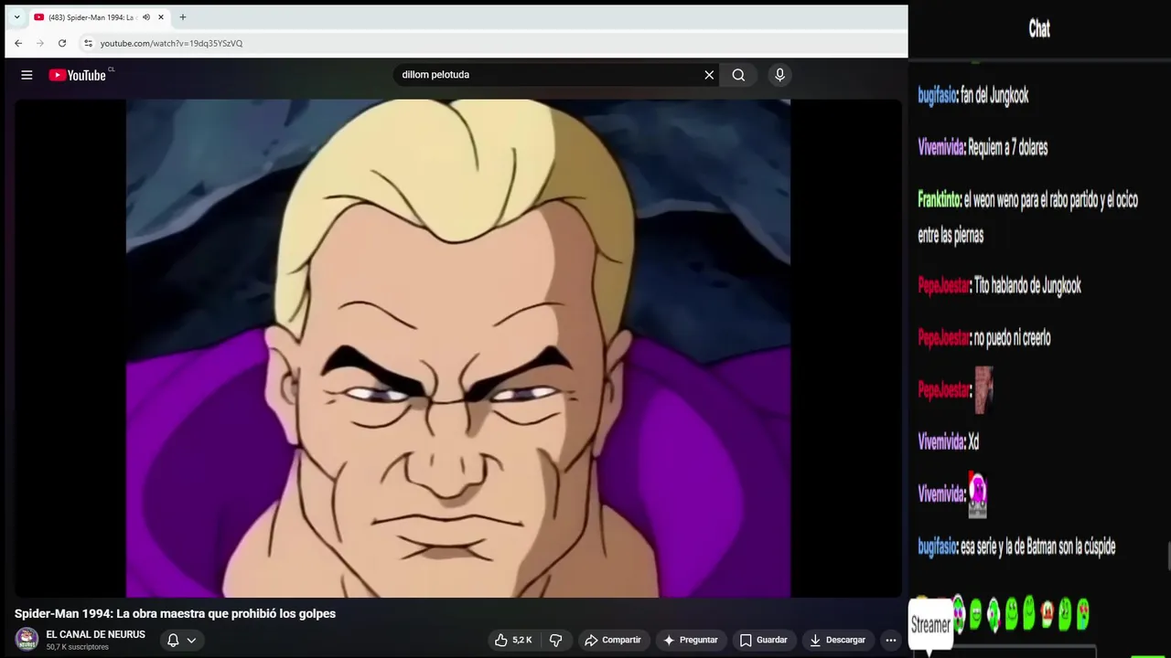Select the Spider-Man 1994 browser tab
Image resolution: width=1171 pixels, height=658 pixels.
[x=98, y=17]
